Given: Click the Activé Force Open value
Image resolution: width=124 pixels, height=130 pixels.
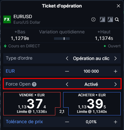Looking at the screenshot, I should click(x=91, y=84).
